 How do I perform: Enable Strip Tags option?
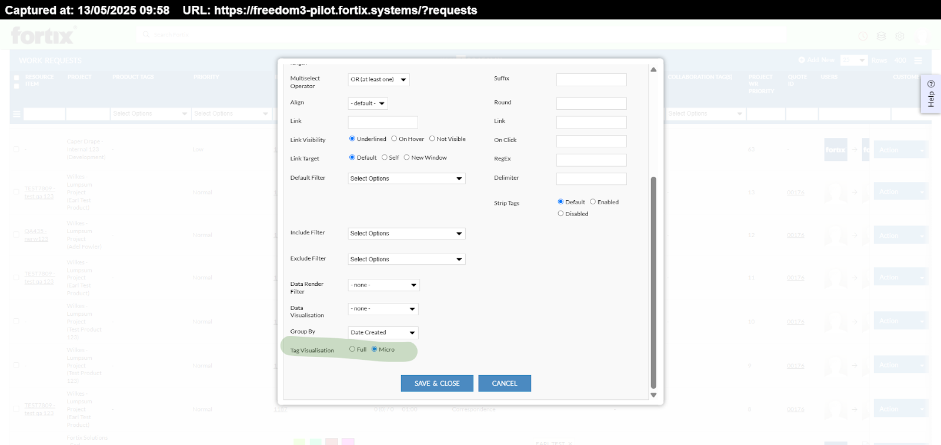tap(593, 202)
